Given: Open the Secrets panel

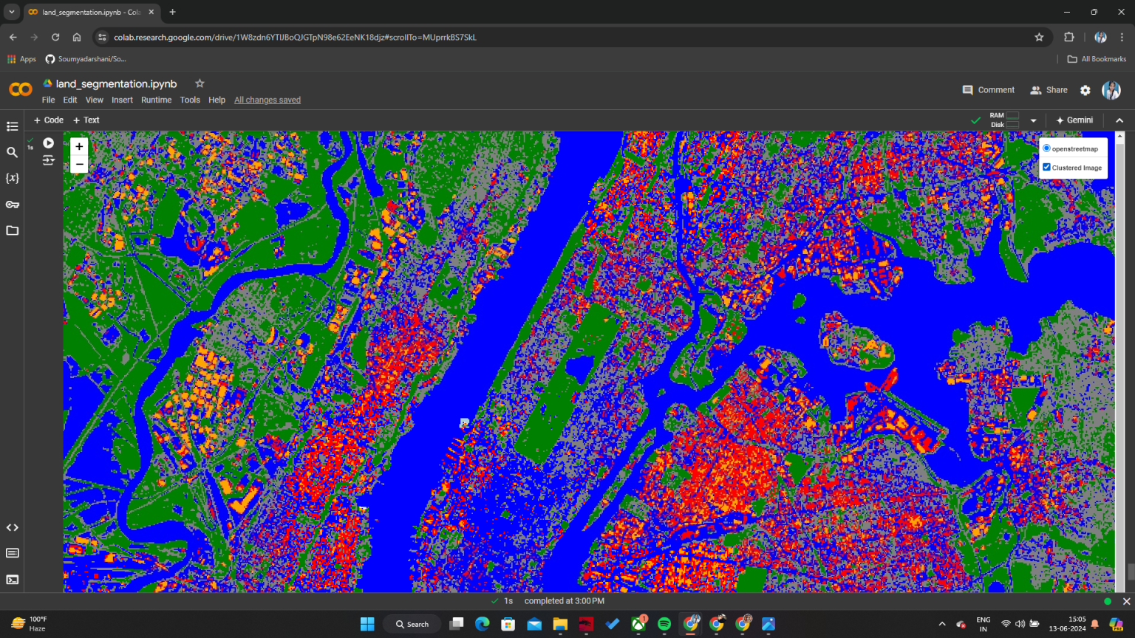Looking at the screenshot, I should pos(13,205).
